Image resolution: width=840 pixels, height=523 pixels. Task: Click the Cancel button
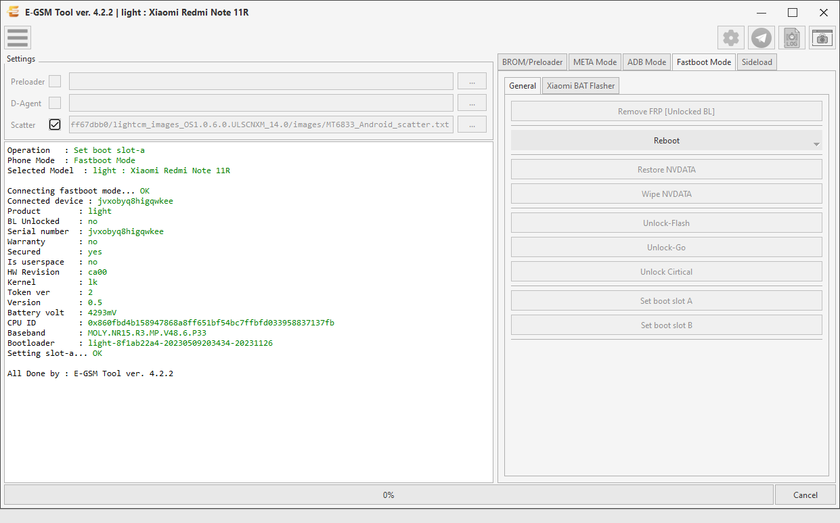tap(805, 495)
